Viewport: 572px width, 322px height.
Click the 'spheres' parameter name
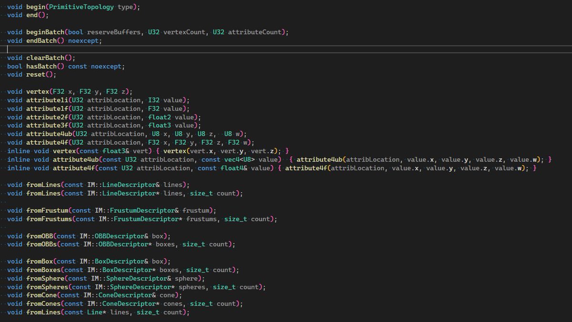[192, 287]
